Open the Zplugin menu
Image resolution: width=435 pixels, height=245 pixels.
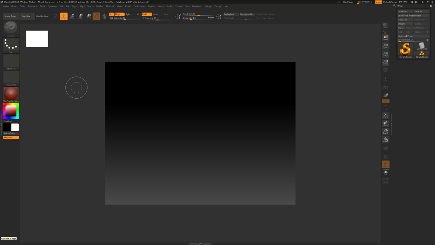[x=208, y=6]
